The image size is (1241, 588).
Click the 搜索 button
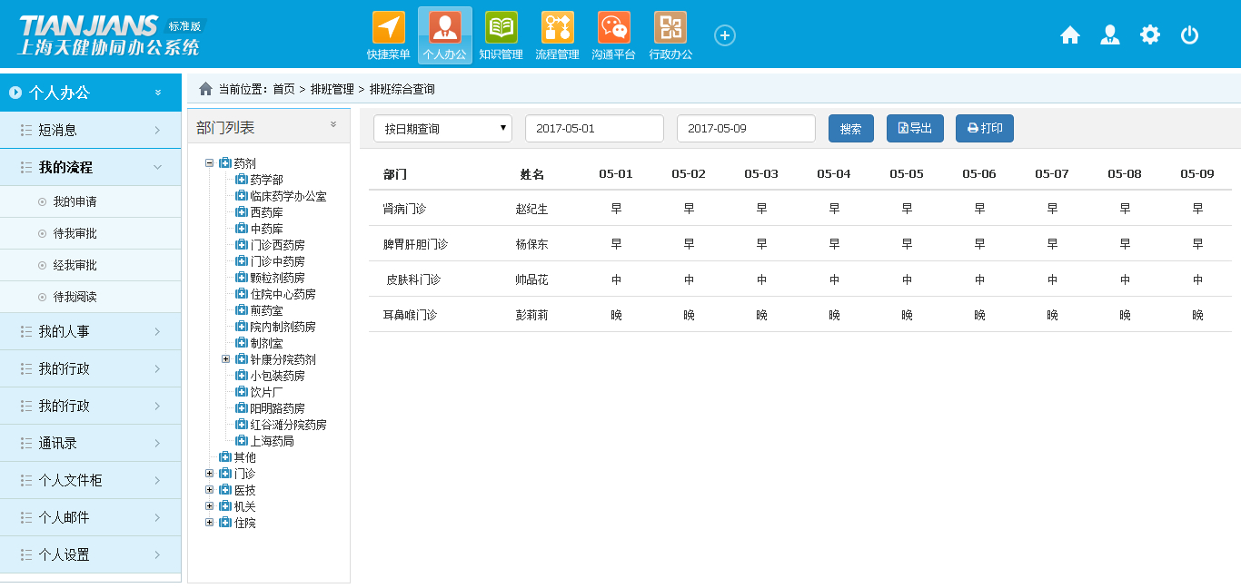pyautogui.click(x=850, y=128)
